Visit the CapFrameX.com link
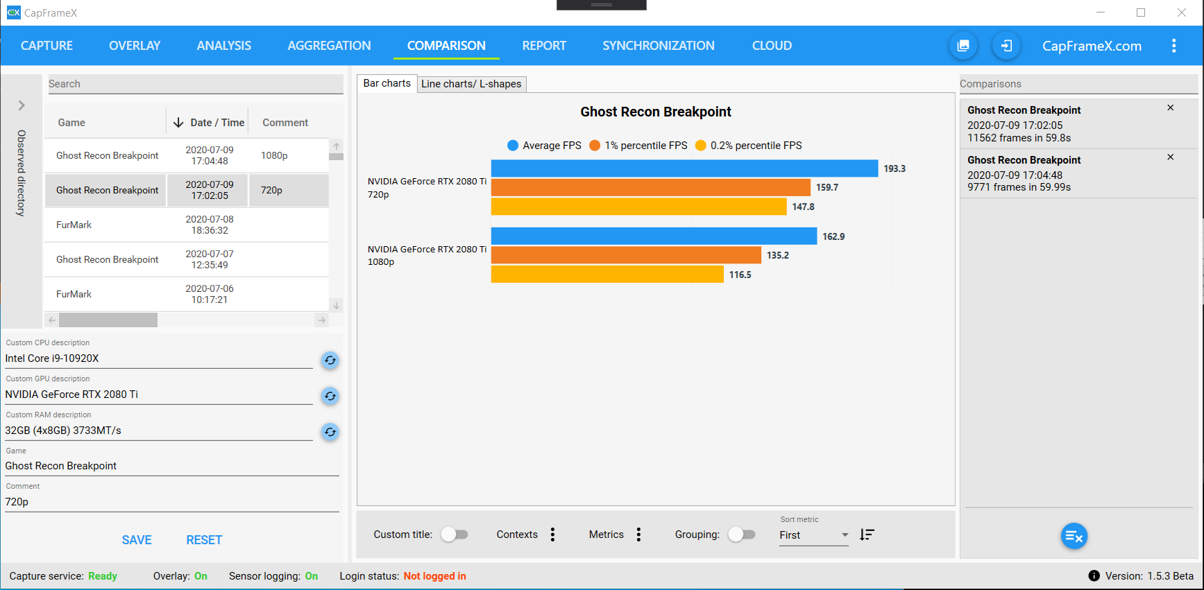This screenshot has height=590, width=1204. tap(1092, 46)
